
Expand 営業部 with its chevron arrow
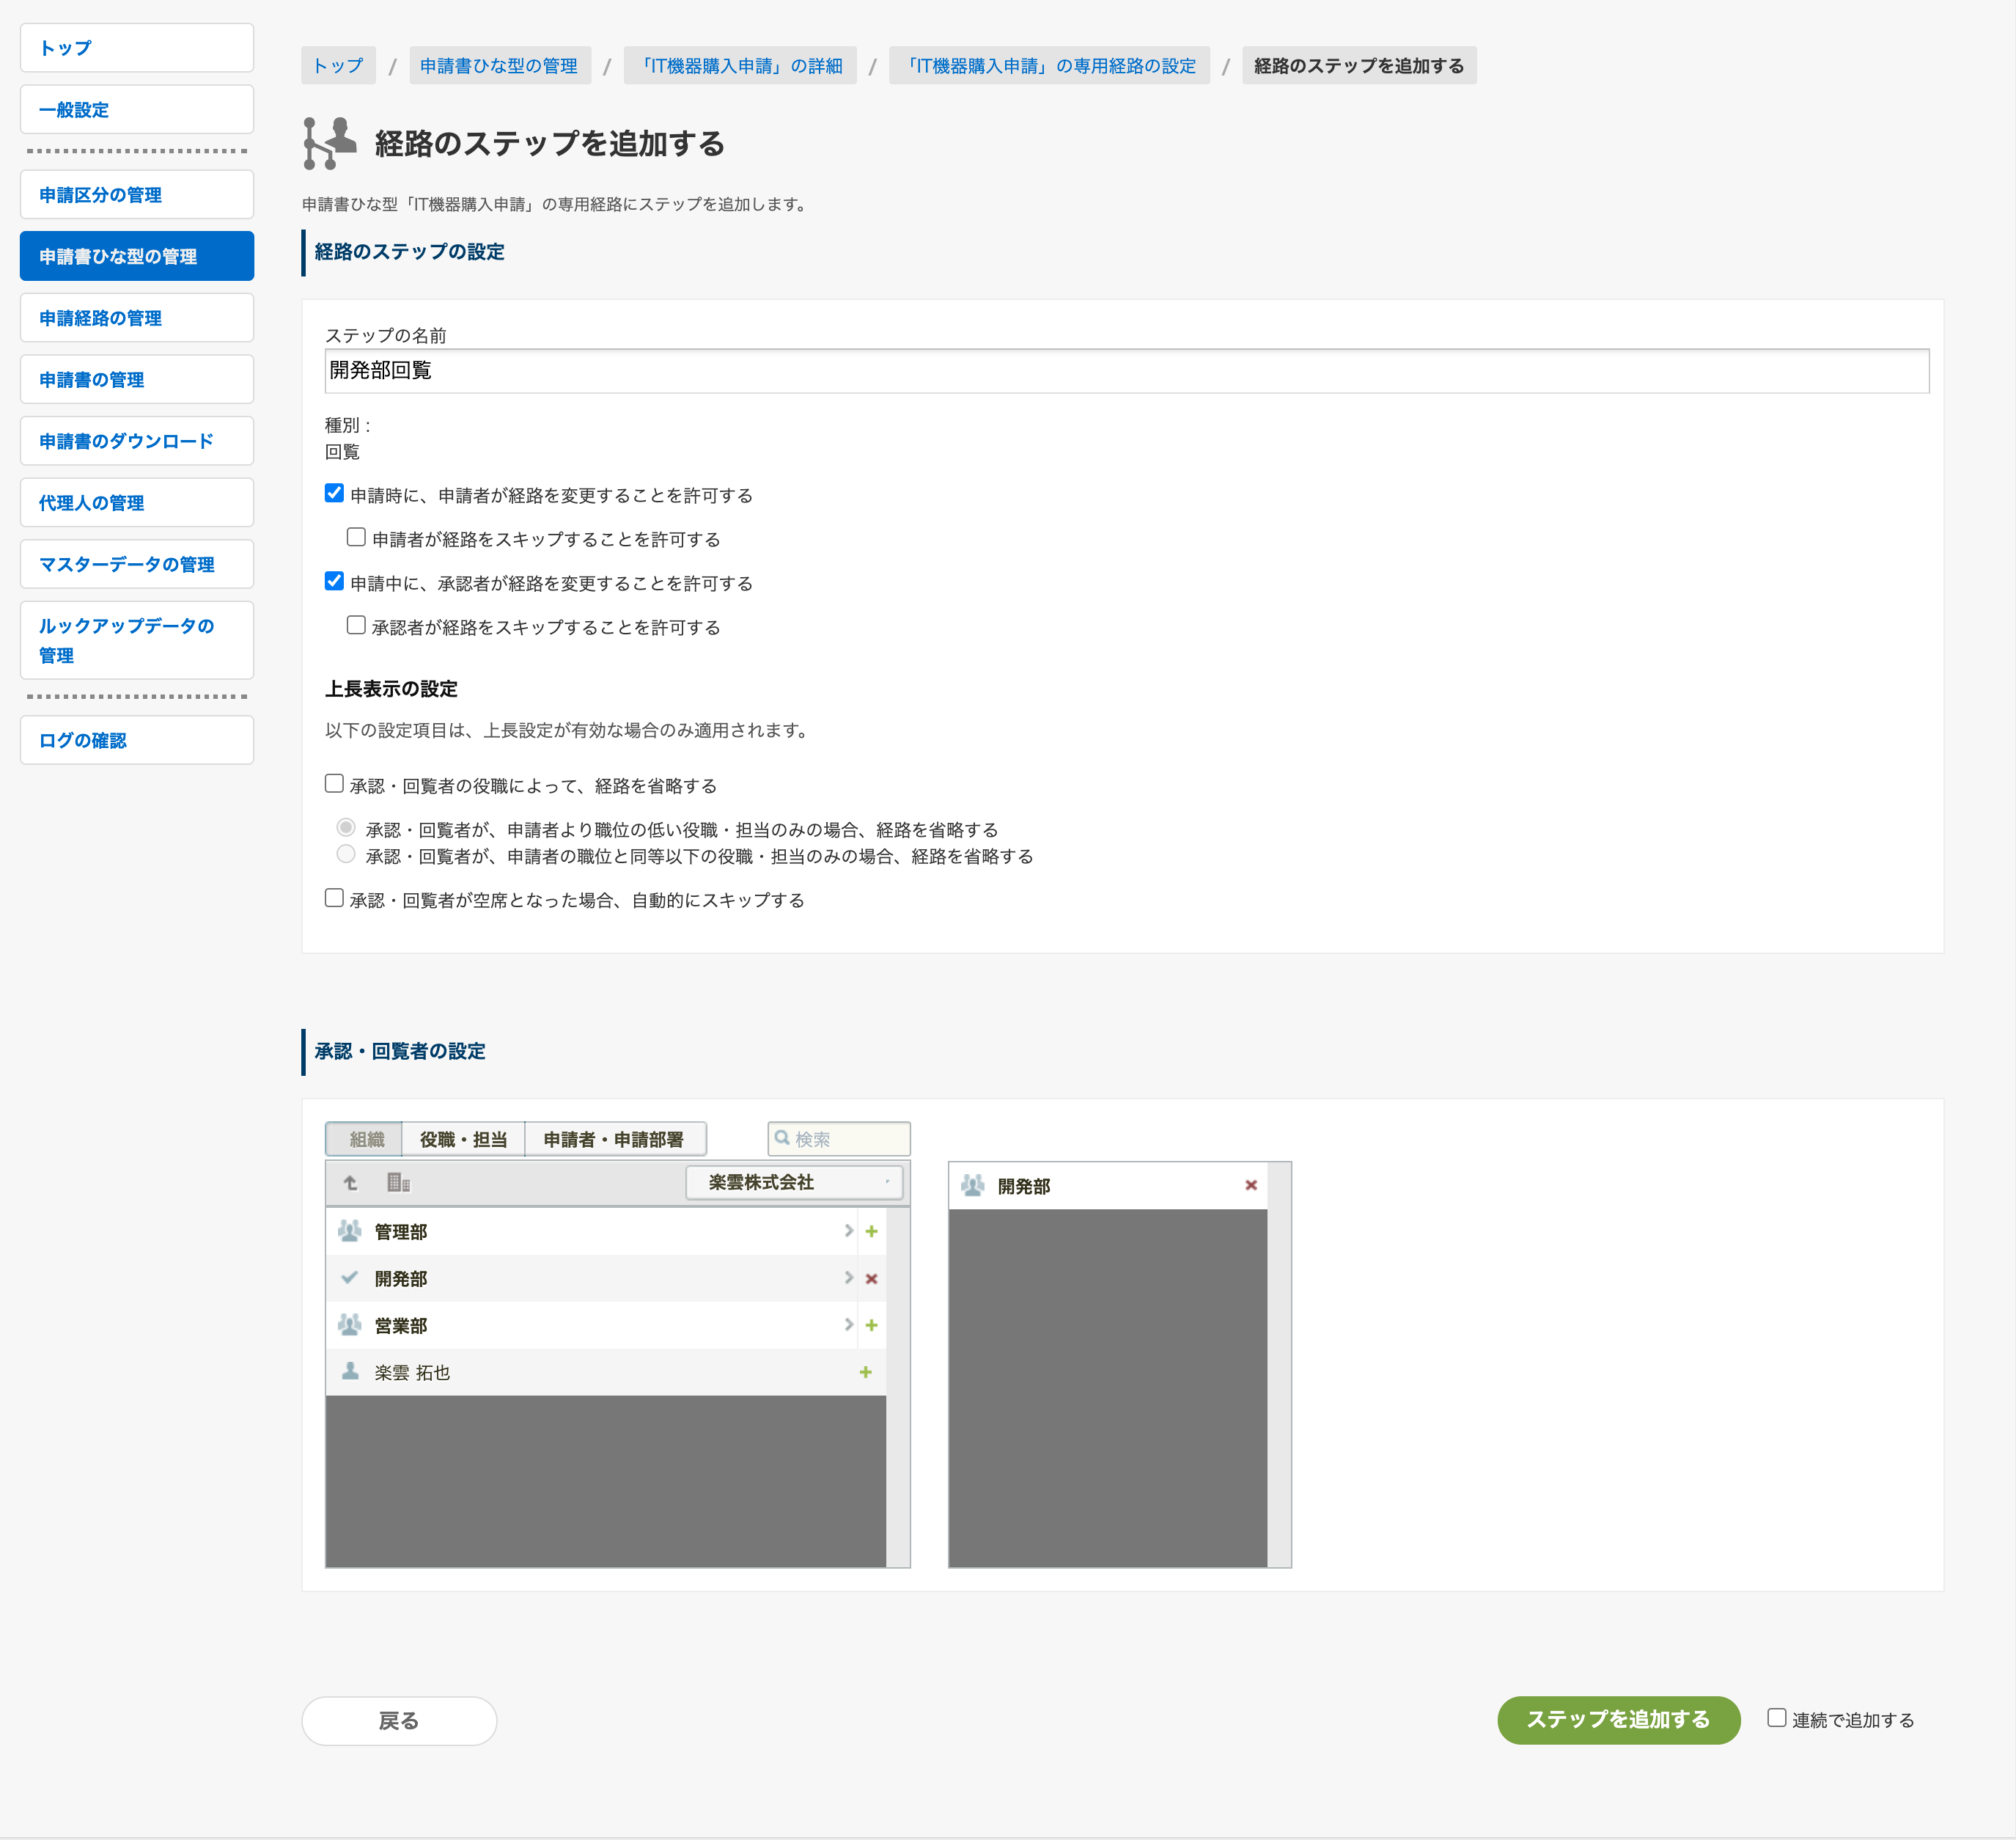coord(848,1324)
